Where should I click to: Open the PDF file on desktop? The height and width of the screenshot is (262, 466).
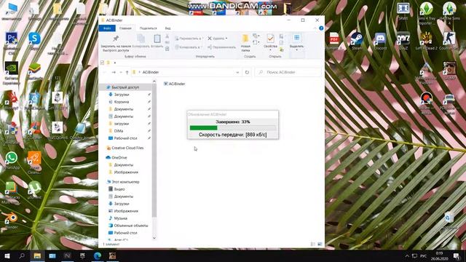(x=334, y=40)
